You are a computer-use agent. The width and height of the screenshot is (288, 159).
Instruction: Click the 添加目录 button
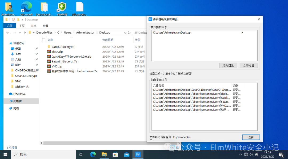228,66
